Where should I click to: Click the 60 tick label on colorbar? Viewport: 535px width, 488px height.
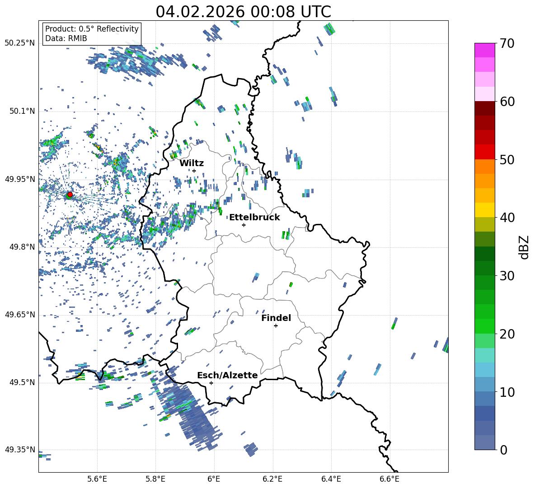click(x=507, y=102)
